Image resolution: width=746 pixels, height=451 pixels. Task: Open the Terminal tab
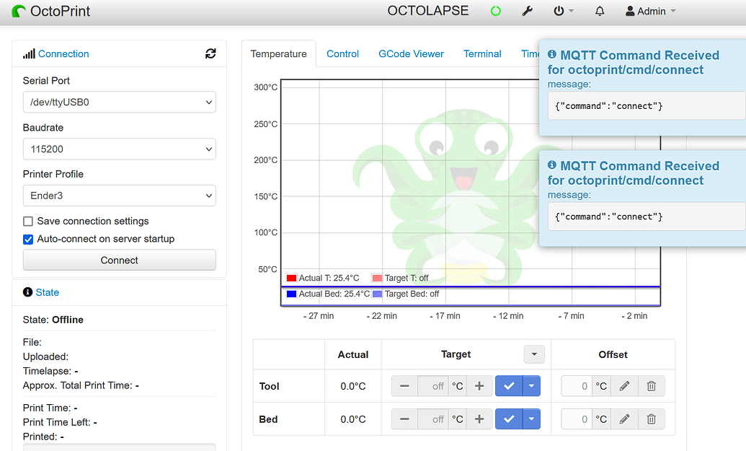[x=482, y=53]
